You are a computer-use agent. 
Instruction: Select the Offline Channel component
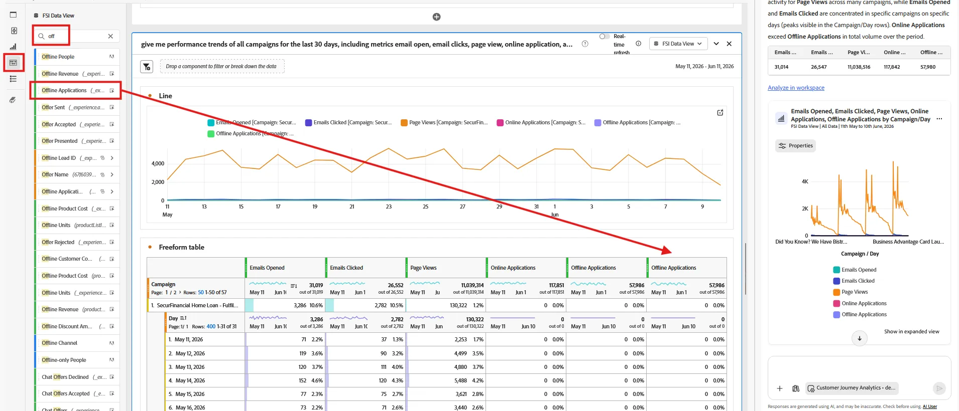click(77, 343)
